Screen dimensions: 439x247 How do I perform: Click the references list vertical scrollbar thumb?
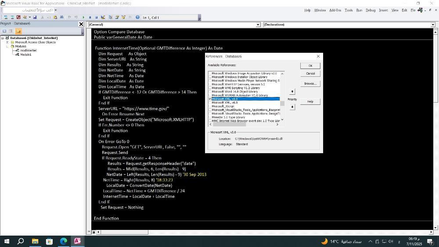click(x=282, y=104)
